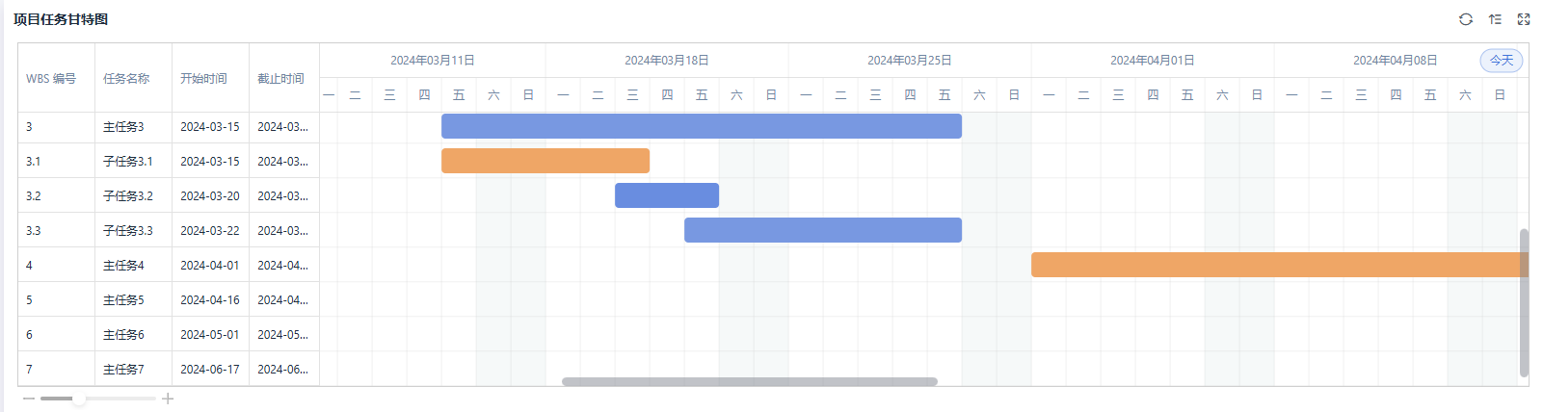Click the minus zoom-out icon
This screenshot has height=412, width=1543.
29,399
